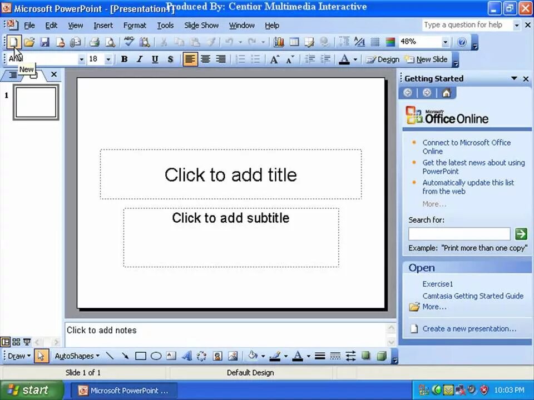Click the notes area to add notes
Image resolution: width=534 pixels, height=400 pixels.
226,334
